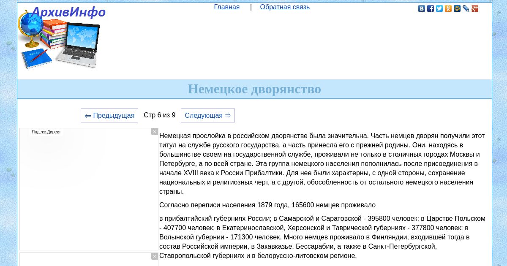Share via the Twitter bird icon

[439, 8]
